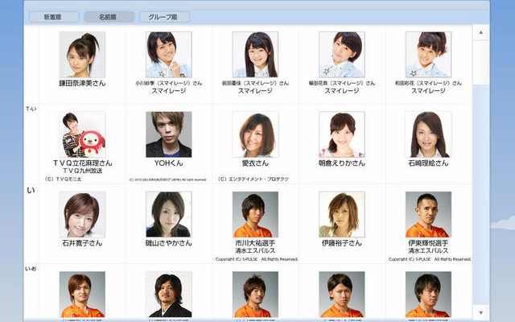Click the name text 和田彩花（スマイレージ）さん
The image size is (515, 322).
click(428, 83)
